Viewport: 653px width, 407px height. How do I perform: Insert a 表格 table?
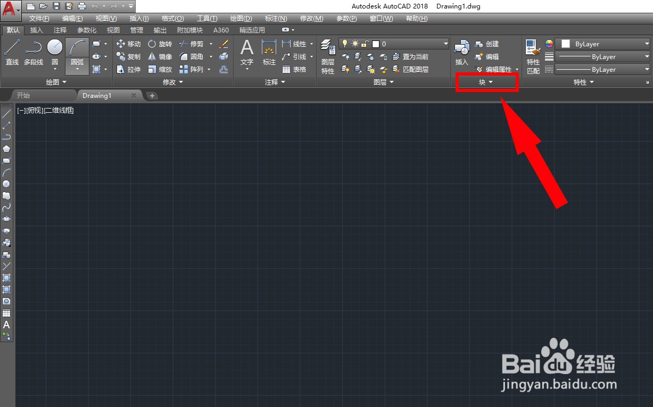coord(294,70)
